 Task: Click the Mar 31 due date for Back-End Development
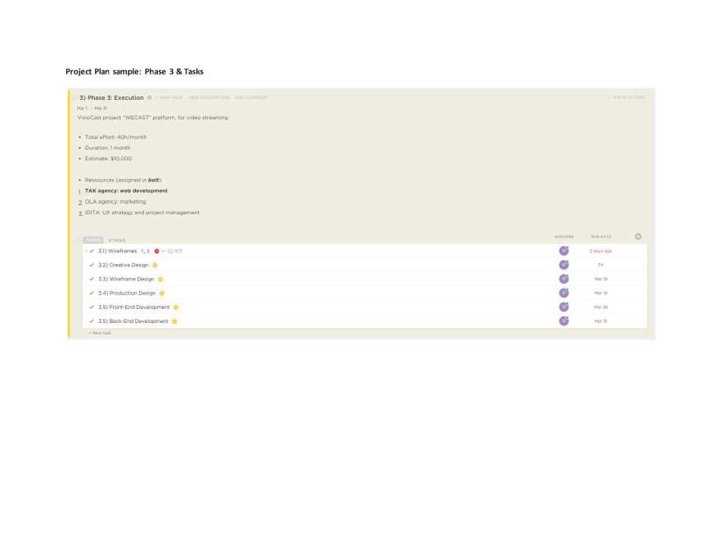(x=601, y=321)
